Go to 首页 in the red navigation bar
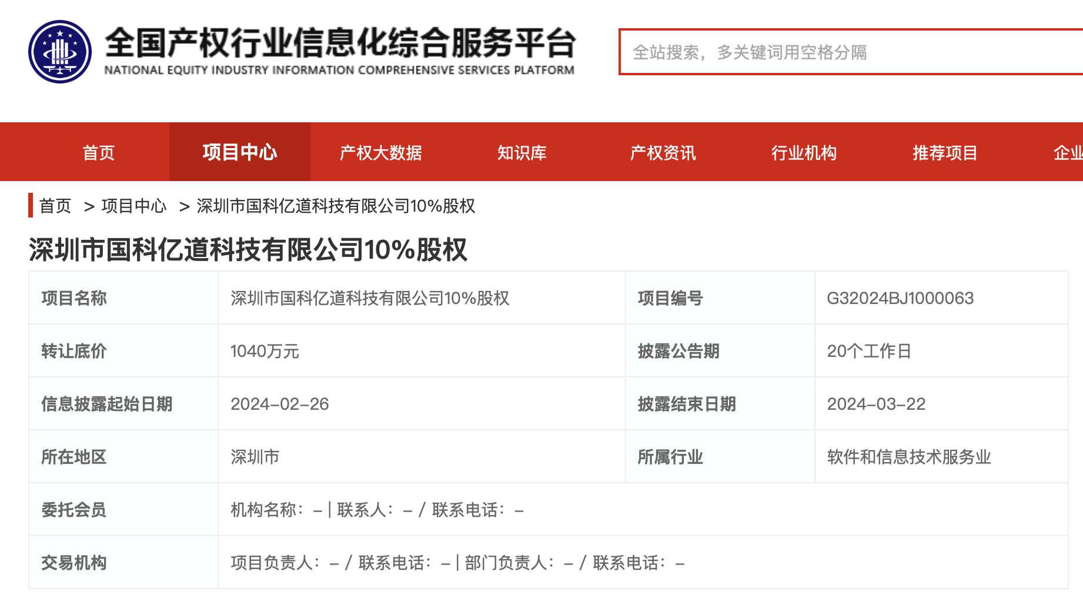This screenshot has height=595, width=1083. tap(99, 152)
